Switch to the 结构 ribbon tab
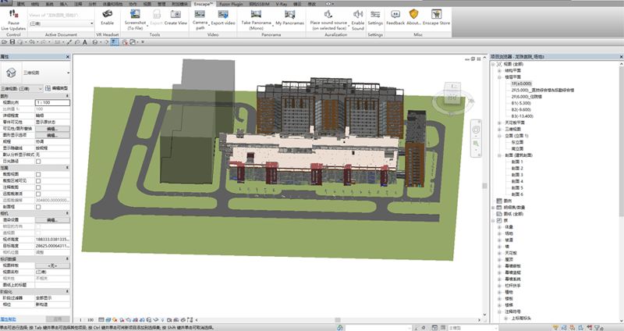 (34, 4)
